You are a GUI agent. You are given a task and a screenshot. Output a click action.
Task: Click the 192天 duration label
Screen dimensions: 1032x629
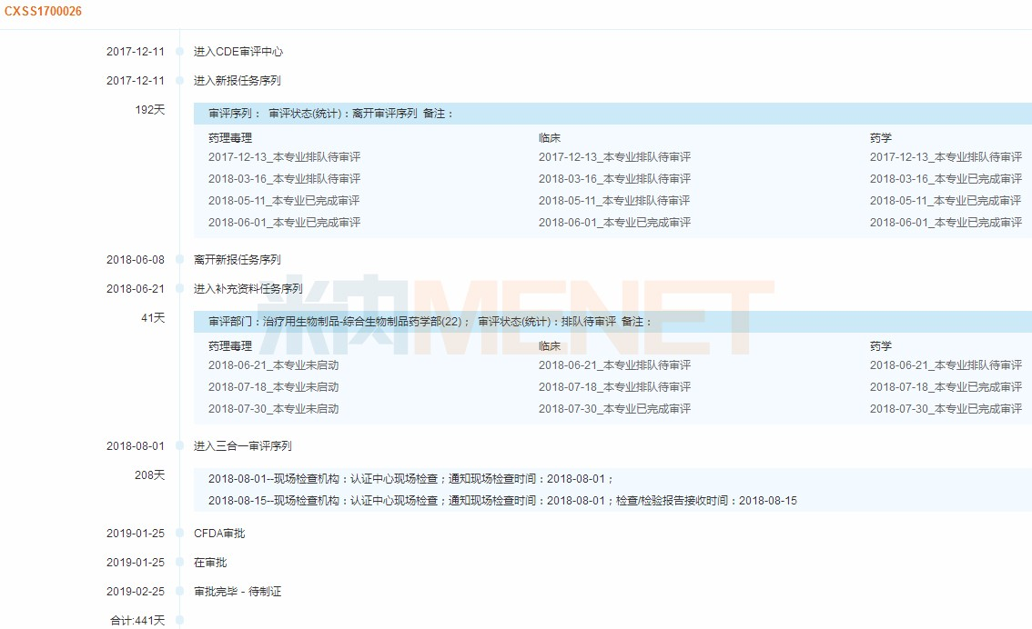[150, 110]
